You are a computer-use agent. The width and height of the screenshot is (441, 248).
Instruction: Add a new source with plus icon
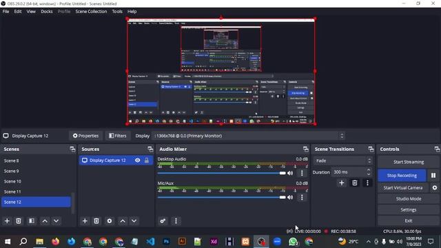[85, 221]
